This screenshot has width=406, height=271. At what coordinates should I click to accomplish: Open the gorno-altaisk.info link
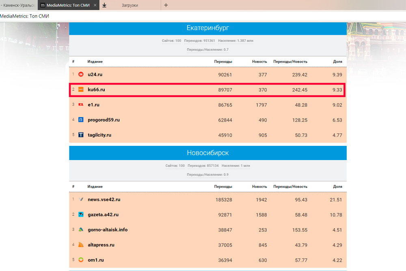108,230
